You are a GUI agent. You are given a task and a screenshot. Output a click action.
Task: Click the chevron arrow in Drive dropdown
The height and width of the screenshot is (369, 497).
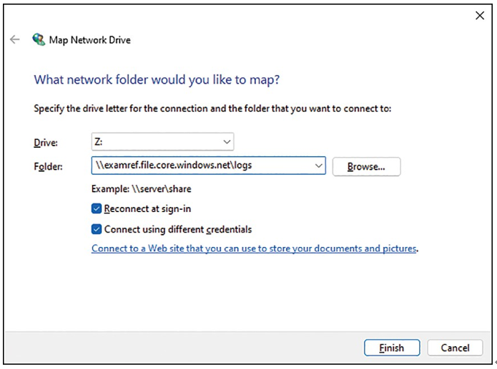[227, 142]
